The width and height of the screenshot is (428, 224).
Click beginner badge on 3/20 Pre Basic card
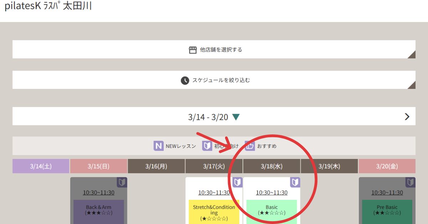point(411,182)
